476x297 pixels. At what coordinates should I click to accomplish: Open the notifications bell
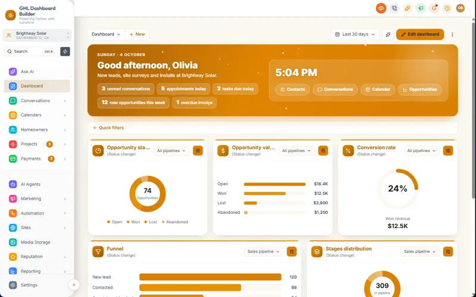[x=434, y=8]
